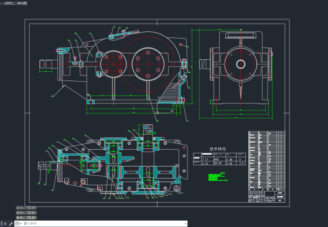
Task: Open command line customize wrench menu
Action: click(x=11, y=224)
